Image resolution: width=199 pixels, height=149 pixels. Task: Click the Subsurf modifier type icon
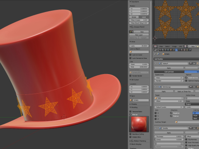160,63
